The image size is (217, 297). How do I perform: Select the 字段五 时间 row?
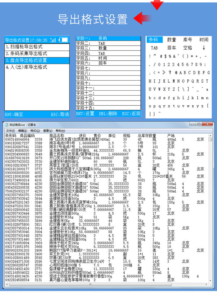tap(108, 58)
